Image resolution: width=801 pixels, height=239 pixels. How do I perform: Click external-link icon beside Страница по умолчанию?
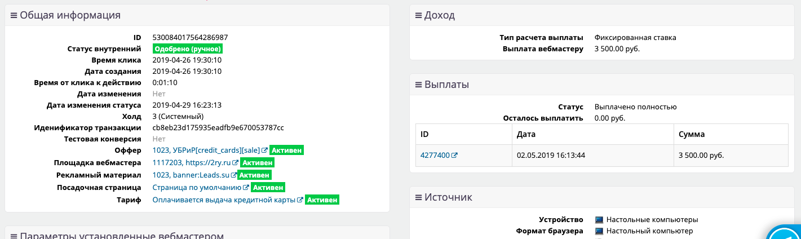246,188
